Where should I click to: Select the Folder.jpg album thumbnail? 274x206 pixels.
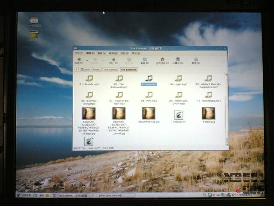point(208,113)
